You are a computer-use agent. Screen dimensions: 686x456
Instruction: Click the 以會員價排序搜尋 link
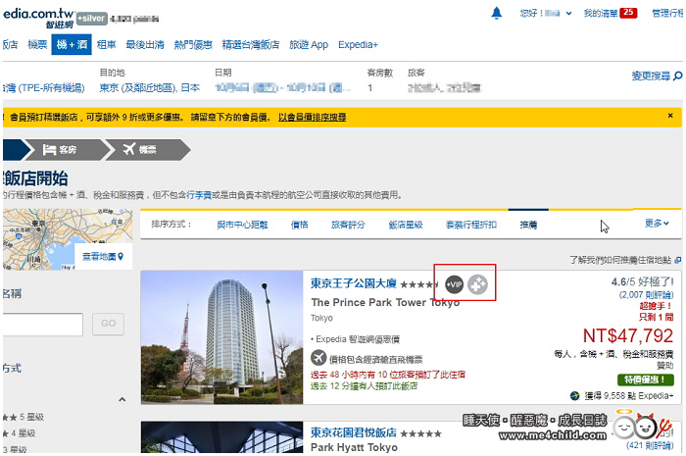pos(313,117)
